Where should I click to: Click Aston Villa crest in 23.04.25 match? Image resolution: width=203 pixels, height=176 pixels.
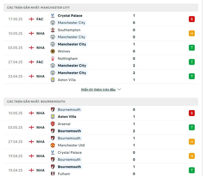[x=53, y=80]
